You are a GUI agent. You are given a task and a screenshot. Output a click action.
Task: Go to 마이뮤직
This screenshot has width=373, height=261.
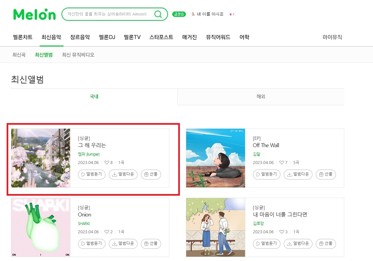tap(332, 37)
